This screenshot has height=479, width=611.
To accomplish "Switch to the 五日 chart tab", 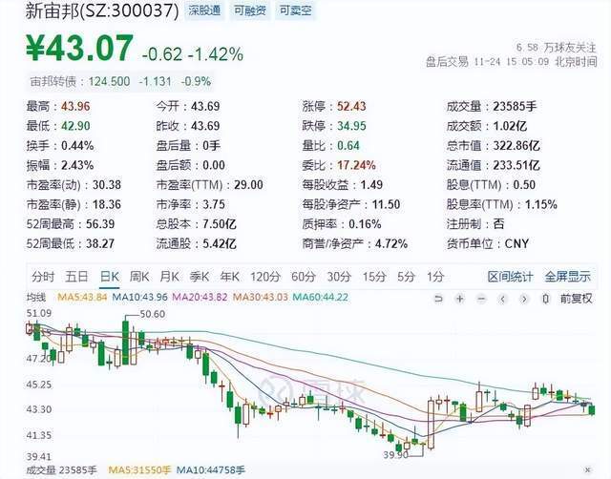I will click(76, 277).
